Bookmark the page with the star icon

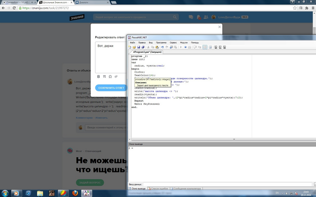click(x=295, y=8)
